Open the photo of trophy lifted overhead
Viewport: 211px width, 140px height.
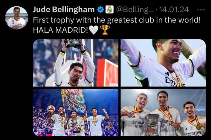click(x=76, y=63)
